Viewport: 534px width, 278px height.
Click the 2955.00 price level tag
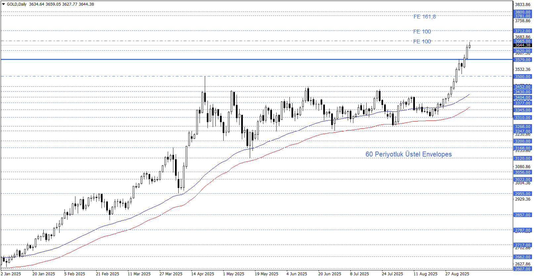[x=522, y=194]
